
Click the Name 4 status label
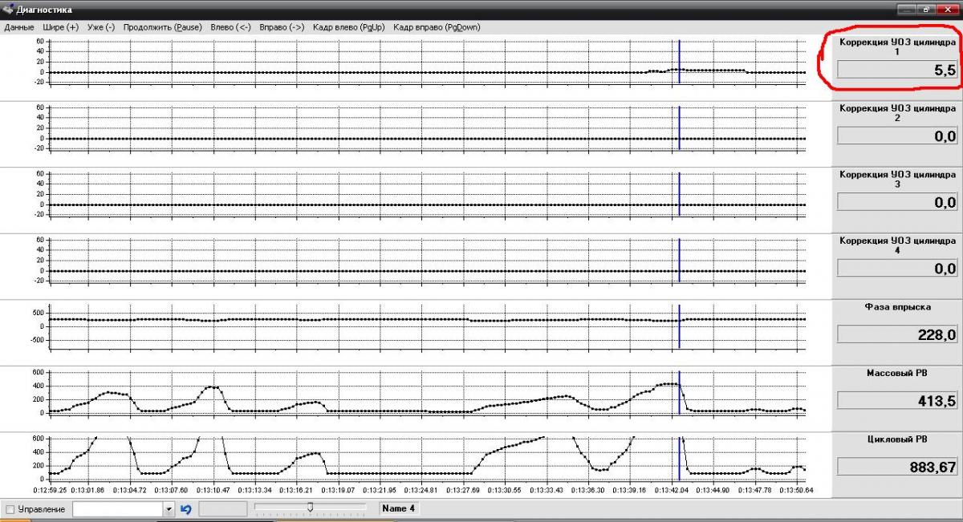[x=399, y=508]
